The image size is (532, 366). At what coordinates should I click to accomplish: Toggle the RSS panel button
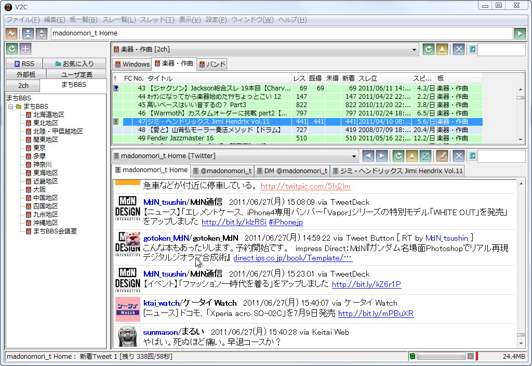point(24,63)
